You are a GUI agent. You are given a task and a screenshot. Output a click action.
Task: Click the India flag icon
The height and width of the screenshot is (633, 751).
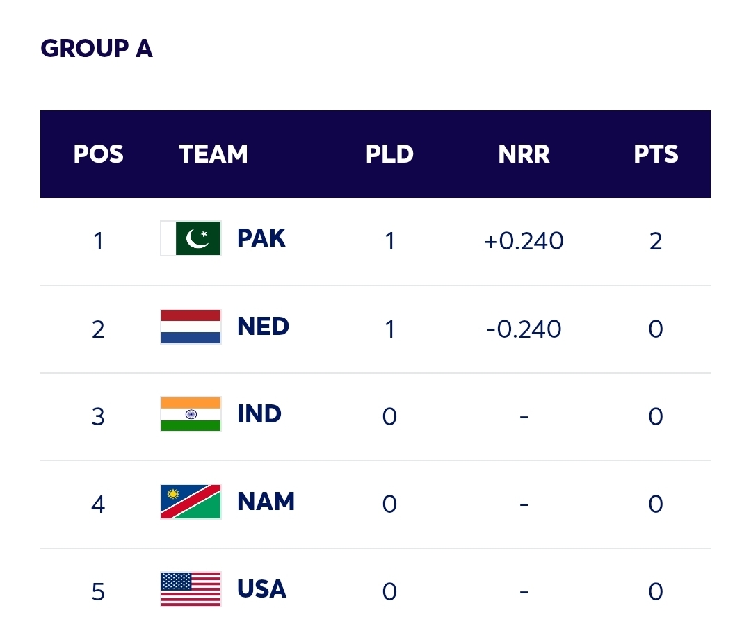[x=191, y=414]
